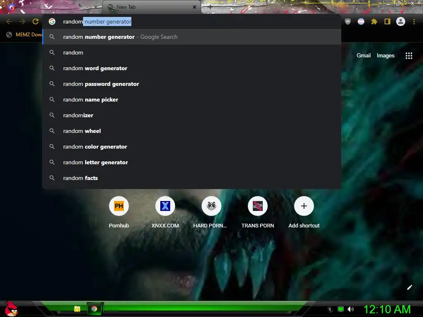
Task: Open the Google apps grid
Action: [x=409, y=56]
